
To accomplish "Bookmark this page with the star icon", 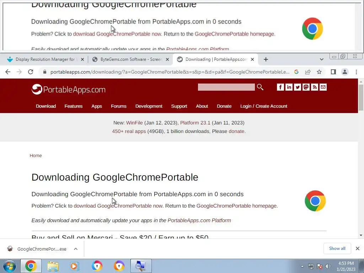I will 319,72.
